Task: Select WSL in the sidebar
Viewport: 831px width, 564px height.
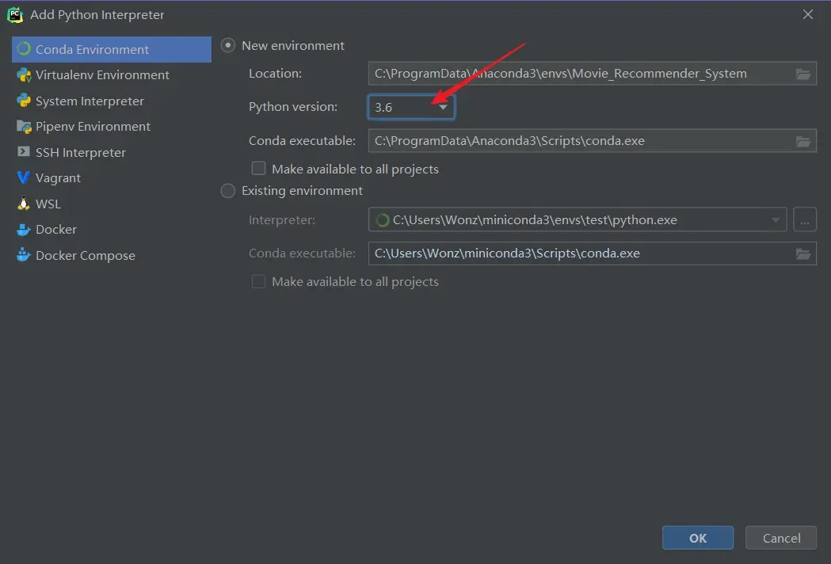Action: [x=111, y=204]
